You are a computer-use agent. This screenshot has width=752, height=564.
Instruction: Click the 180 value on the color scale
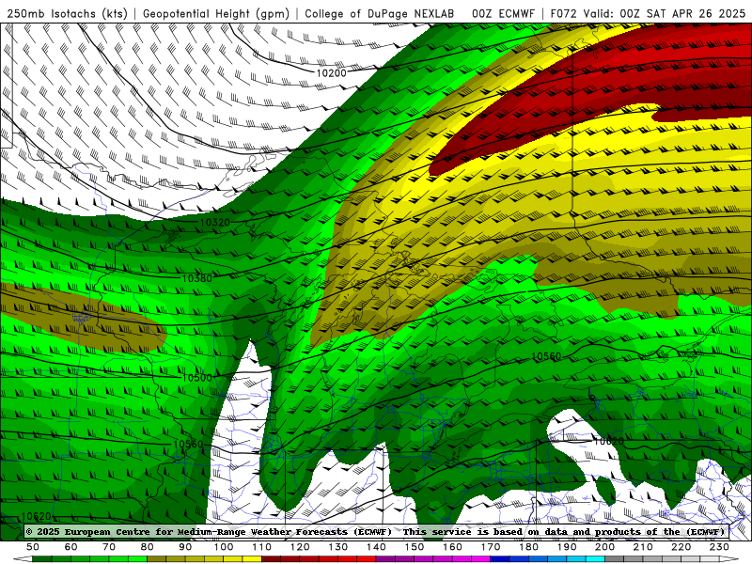coord(528,547)
